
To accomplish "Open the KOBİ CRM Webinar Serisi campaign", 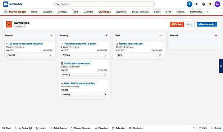I will pyautogui.click(x=77, y=63).
